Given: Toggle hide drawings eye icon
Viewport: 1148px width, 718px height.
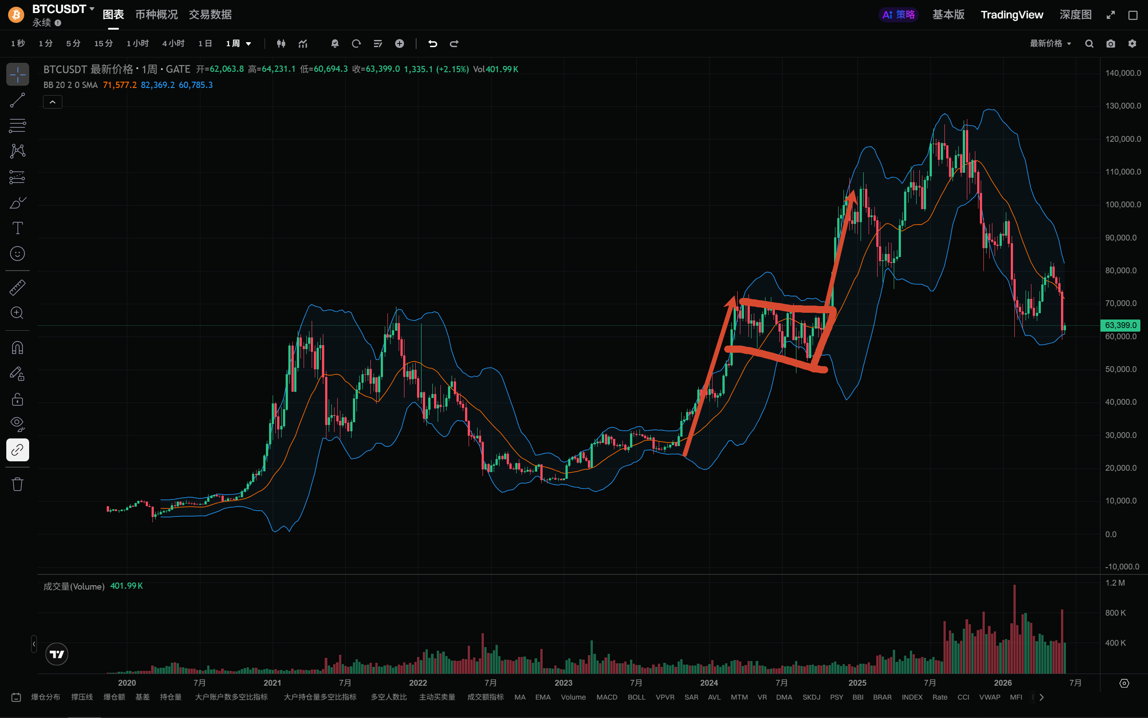Looking at the screenshot, I should tap(17, 424).
